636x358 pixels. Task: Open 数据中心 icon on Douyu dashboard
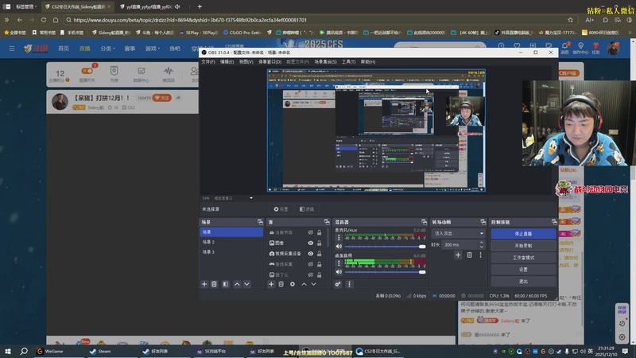pyautogui.click(x=142, y=71)
